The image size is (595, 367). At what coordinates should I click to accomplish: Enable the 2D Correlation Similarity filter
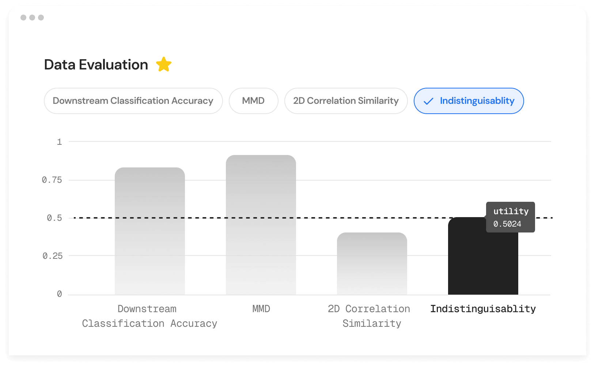pyautogui.click(x=346, y=101)
